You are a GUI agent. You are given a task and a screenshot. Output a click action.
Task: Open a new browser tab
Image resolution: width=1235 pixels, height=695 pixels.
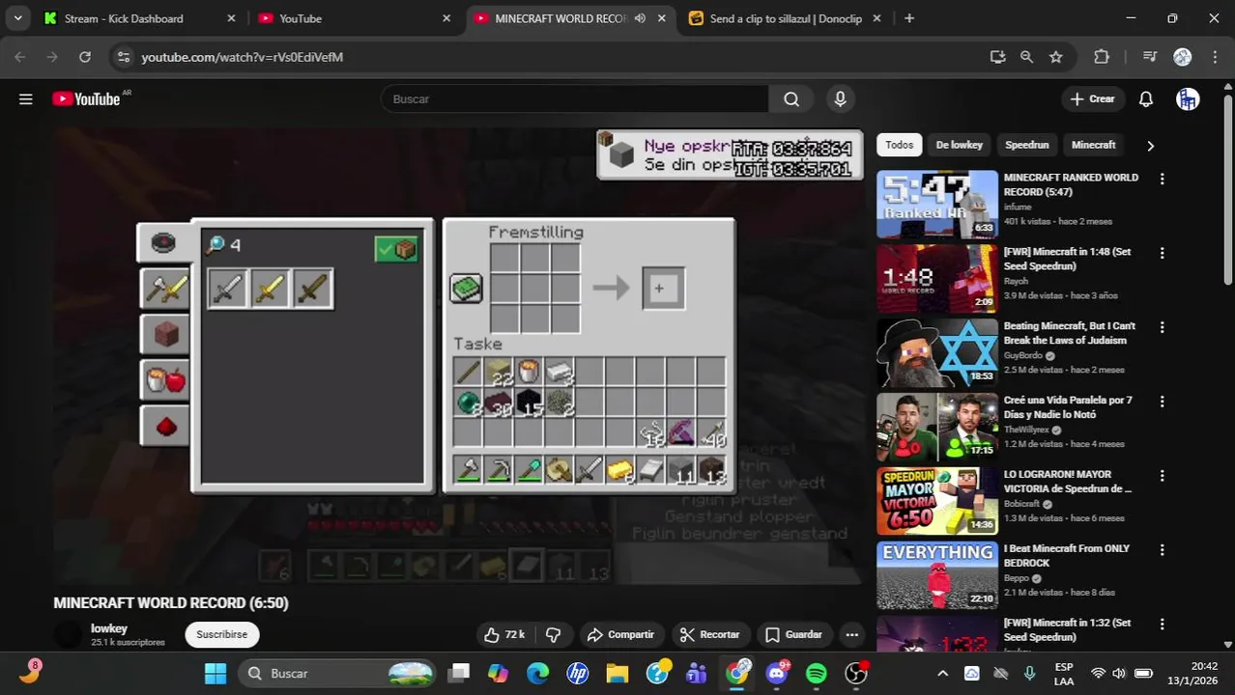click(x=909, y=18)
